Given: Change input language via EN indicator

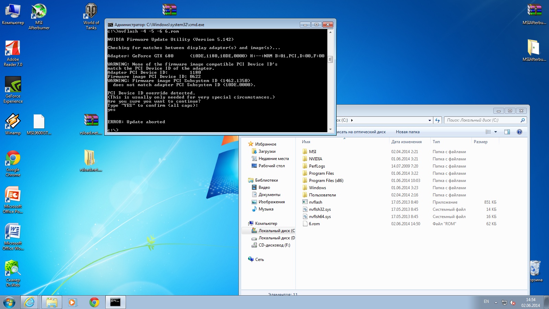Looking at the screenshot, I should pos(486,301).
